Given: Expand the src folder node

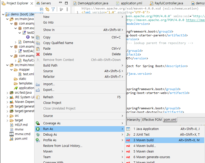Looking at the screenshot, I should (7, 116).
